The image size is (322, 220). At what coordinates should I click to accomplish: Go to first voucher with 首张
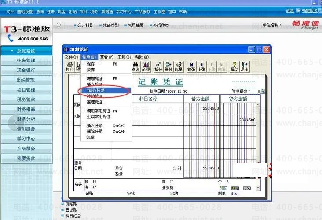click(x=191, y=66)
